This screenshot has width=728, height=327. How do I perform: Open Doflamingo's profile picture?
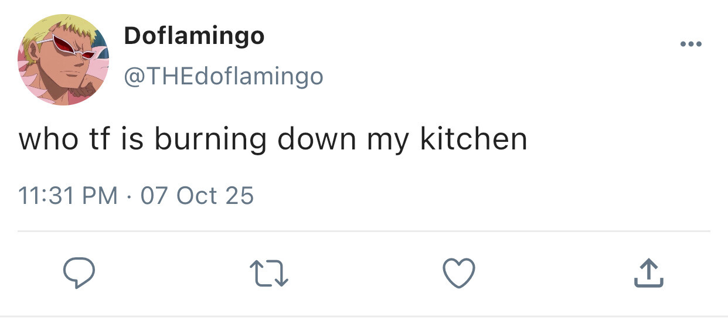point(64,60)
